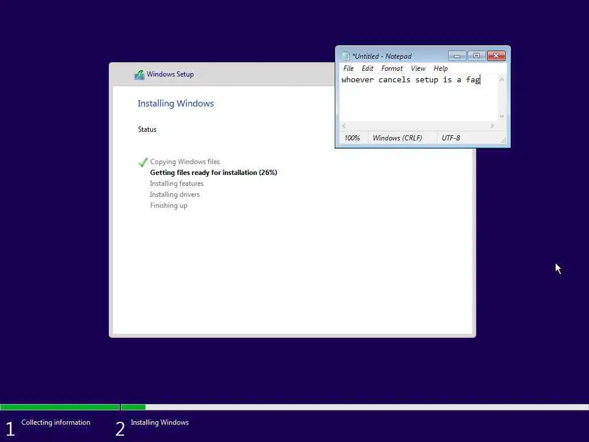
Task: Click the Installing Windows stage label at bottom
Action: (160, 422)
